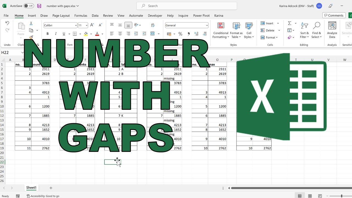This screenshot has width=352, height=198.
Task: Toggle the AutoSave switch
Action: click(x=29, y=6)
